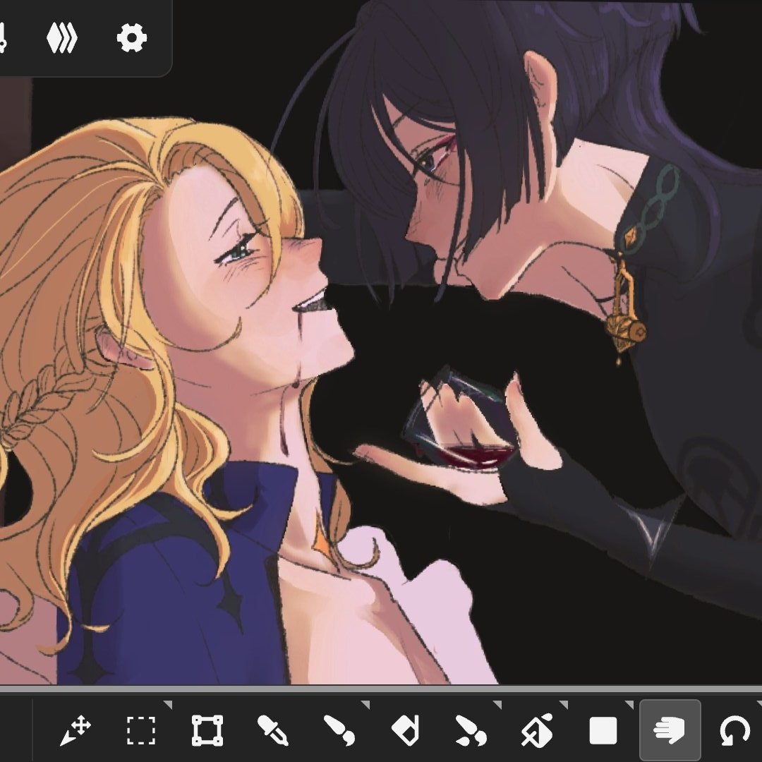The image size is (762, 762).
Task: Select the Blend smudge brush tool
Action: coord(471,730)
